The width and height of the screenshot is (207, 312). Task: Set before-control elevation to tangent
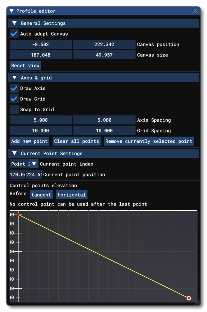click(x=41, y=194)
